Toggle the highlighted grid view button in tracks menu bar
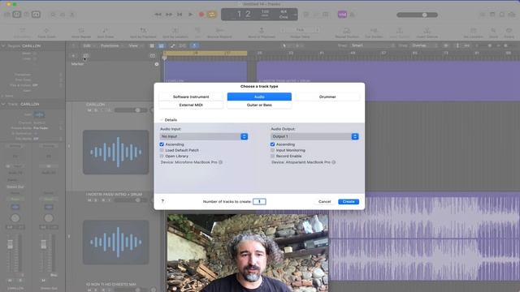The width and height of the screenshot is (520, 292). coord(161,45)
